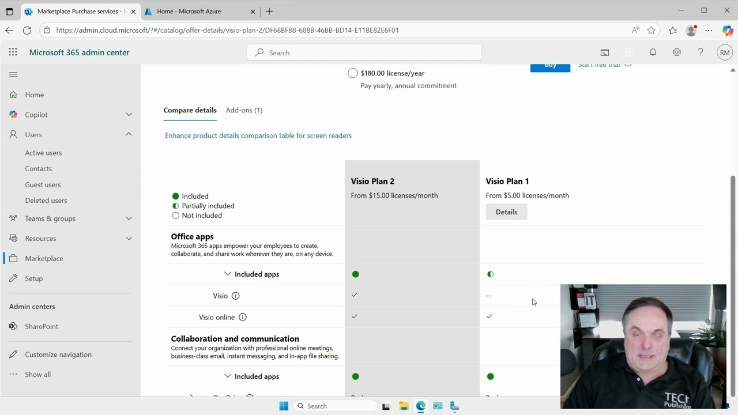
Task: Open Contacts page
Action: tap(39, 169)
